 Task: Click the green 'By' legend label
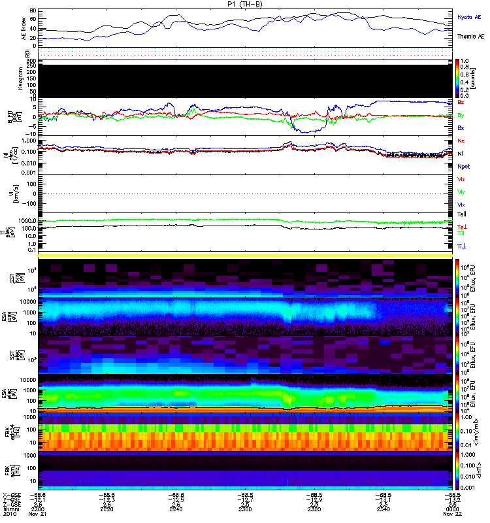click(x=461, y=116)
